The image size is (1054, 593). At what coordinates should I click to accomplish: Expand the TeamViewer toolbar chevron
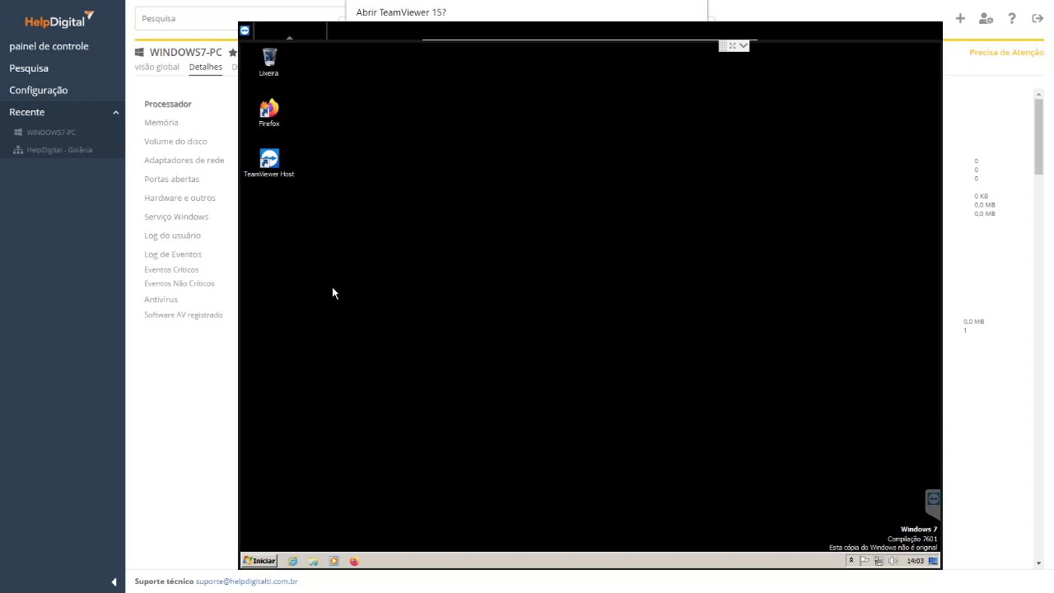tap(744, 46)
